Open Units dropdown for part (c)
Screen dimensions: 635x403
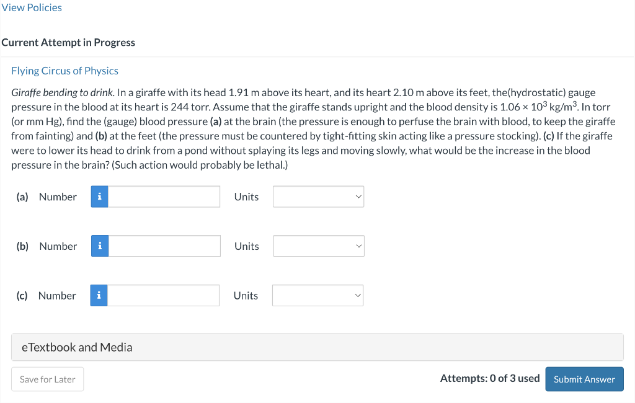pos(317,296)
